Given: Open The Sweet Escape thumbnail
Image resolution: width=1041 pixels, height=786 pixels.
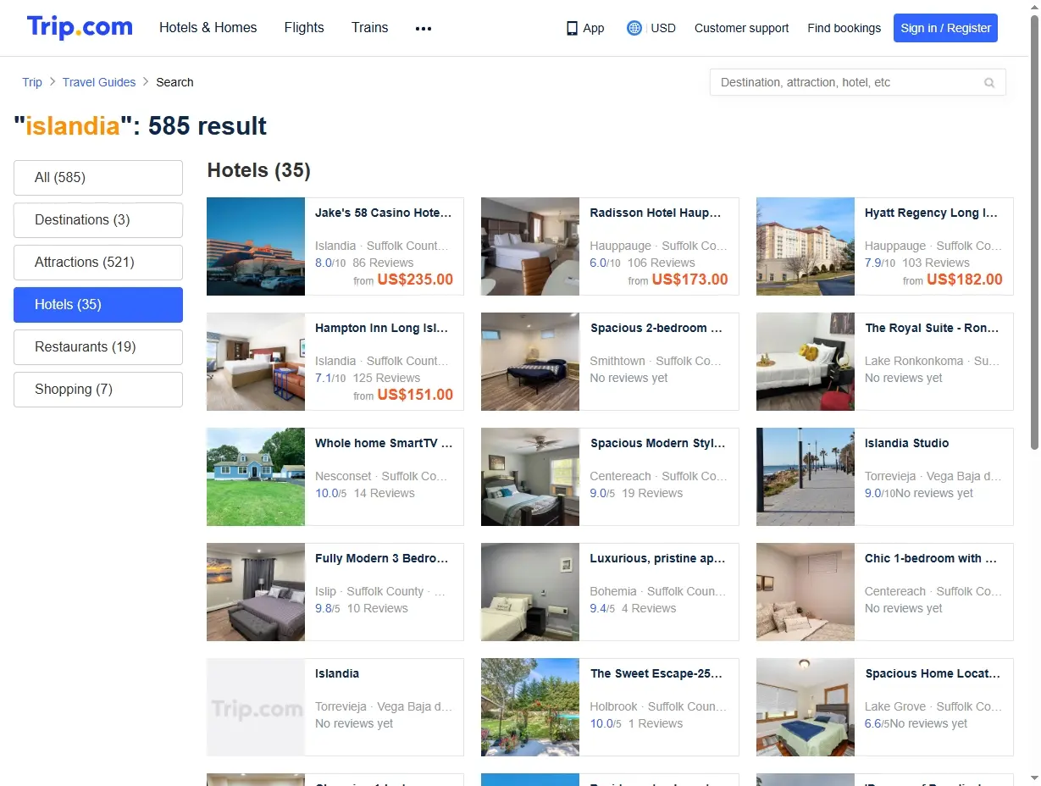Looking at the screenshot, I should coord(530,707).
